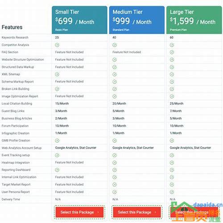Screen dimensions: 223x223
Task: Click Large Tier User Persona Report checkmark
Action: coord(172,192)
